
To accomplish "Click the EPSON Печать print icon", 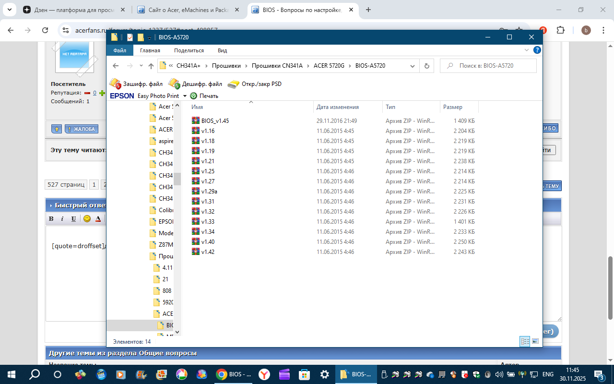I will click(194, 96).
